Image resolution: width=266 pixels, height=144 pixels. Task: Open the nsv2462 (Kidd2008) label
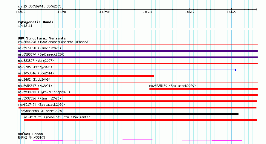tap(34, 79)
